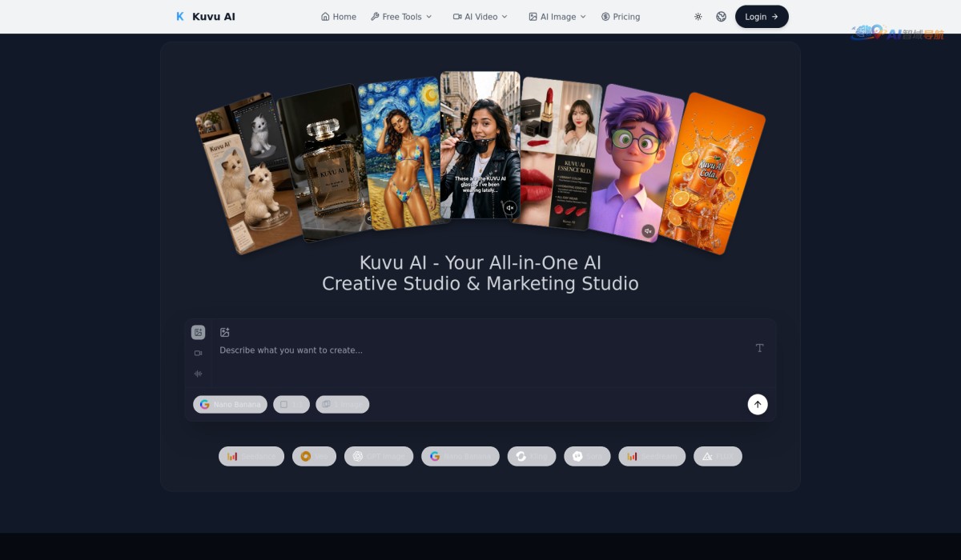Choose the Kling model chip

(532, 456)
